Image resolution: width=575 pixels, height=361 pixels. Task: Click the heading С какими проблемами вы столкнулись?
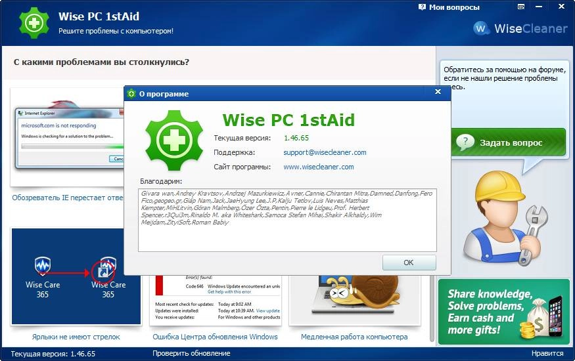pos(101,62)
